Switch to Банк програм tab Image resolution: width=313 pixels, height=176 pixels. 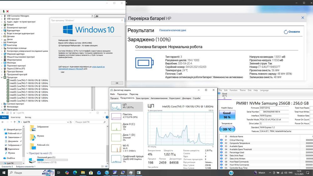(x=142, y=98)
